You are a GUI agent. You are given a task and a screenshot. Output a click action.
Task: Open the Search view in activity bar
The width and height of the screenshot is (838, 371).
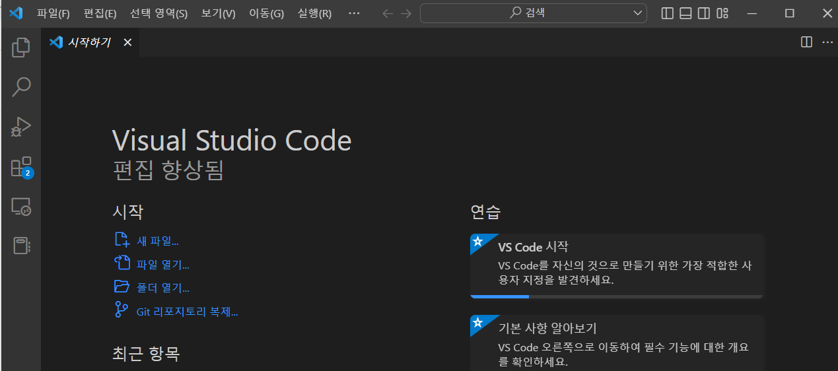21,86
